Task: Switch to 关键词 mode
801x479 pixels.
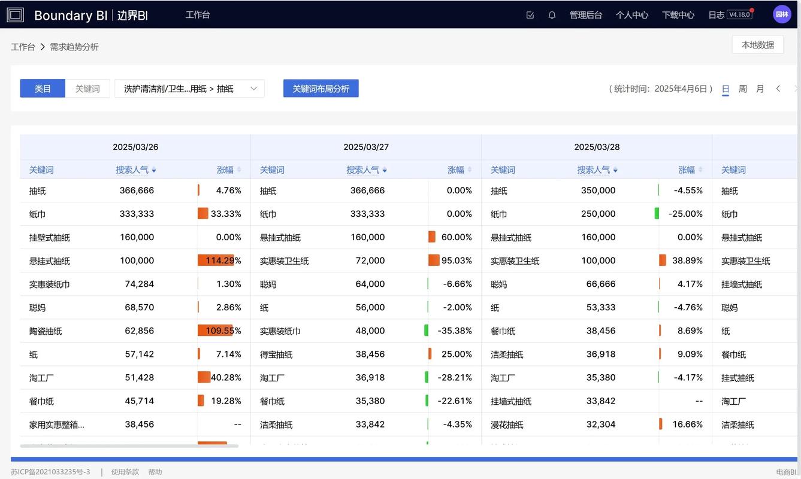Action: click(x=87, y=88)
